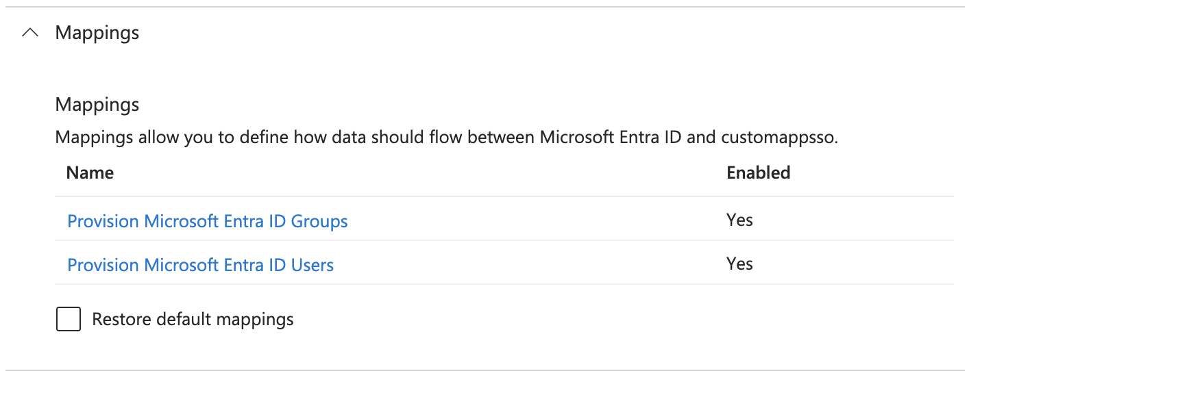
Task: Click Yes in the Groups mapping row
Action: click(739, 220)
